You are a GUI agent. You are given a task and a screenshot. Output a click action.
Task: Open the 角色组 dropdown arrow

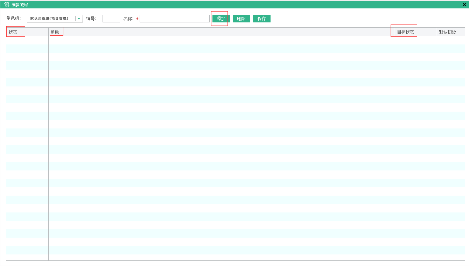(79, 19)
